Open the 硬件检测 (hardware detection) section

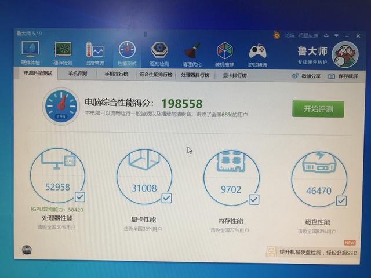[63, 53]
